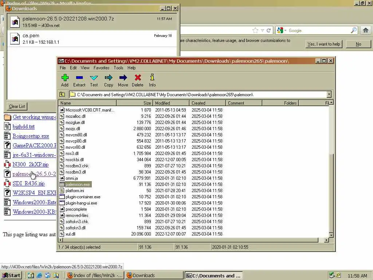This screenshot has height=280, width=373.
Task: Click the bighdd.txt file icon in listing
Action: tap(7, 127)
